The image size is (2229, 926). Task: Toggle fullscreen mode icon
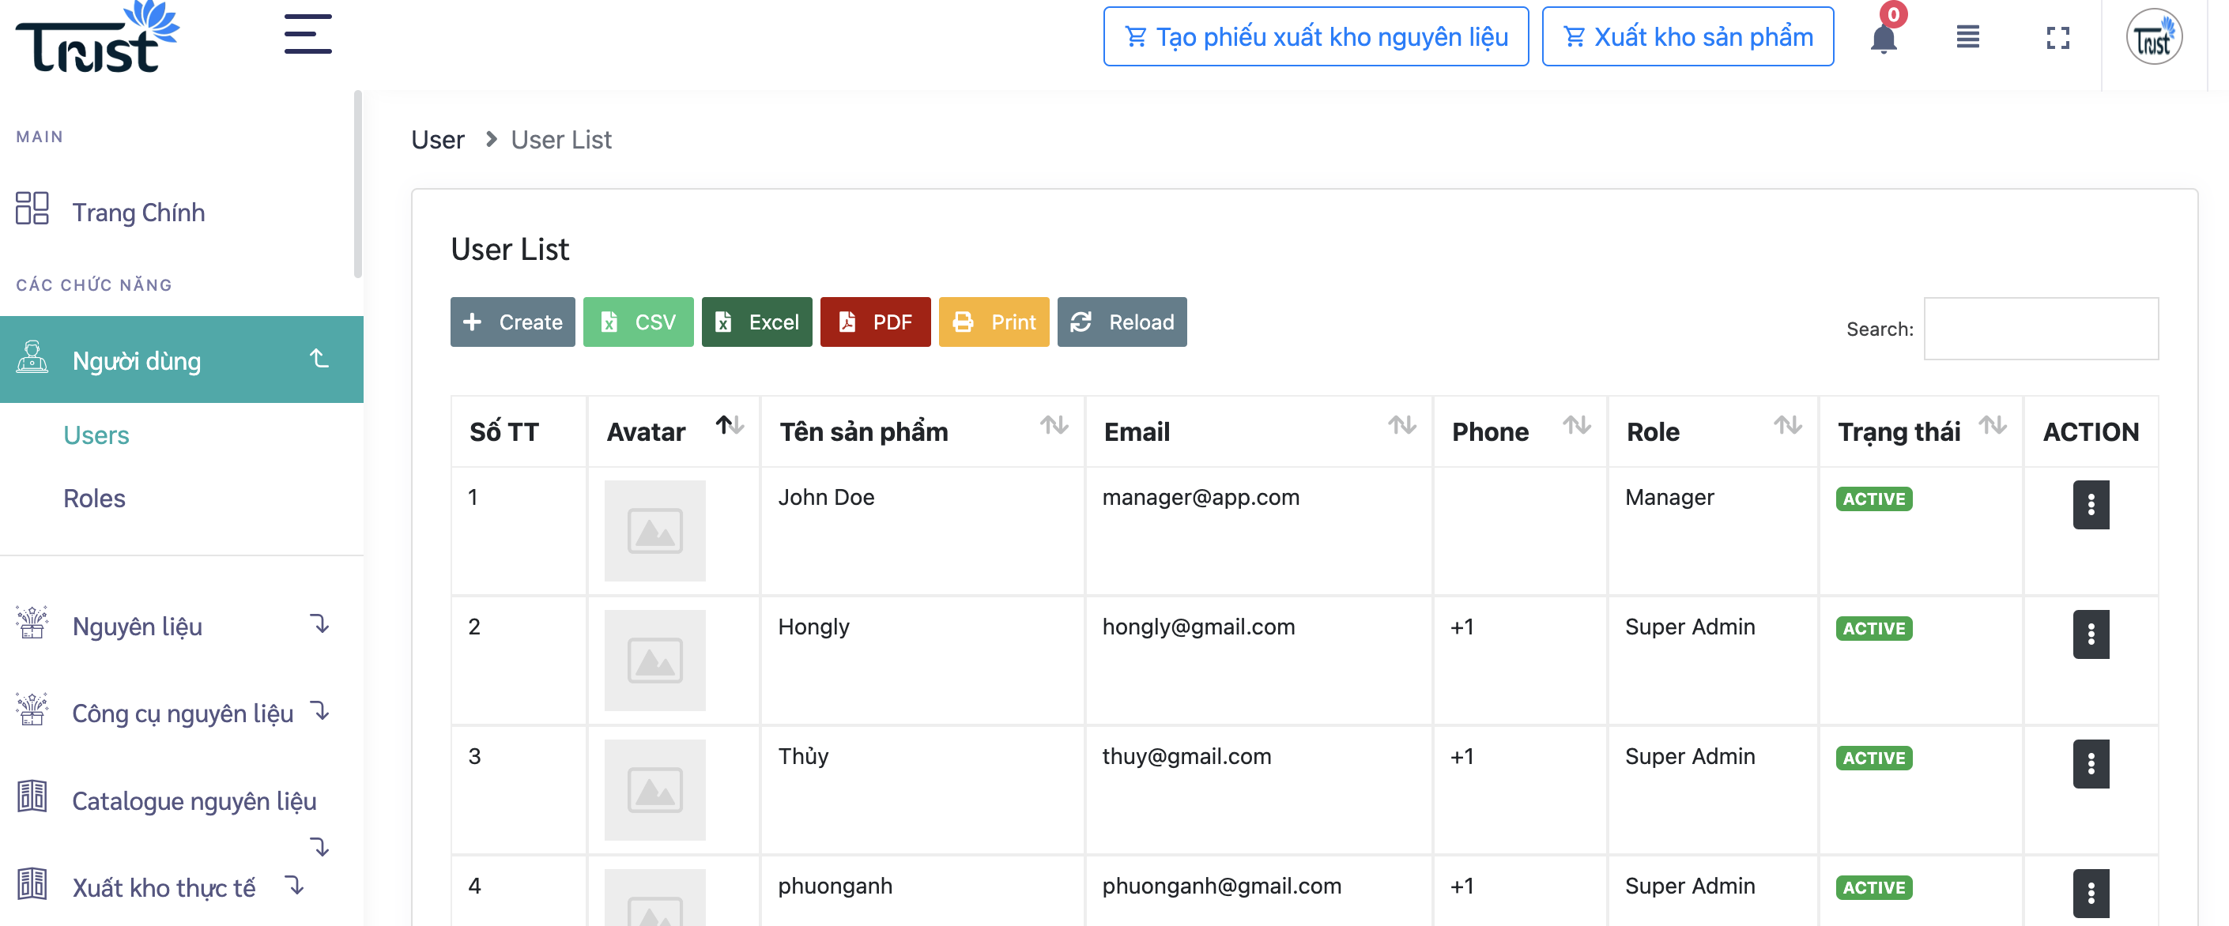2057,37
